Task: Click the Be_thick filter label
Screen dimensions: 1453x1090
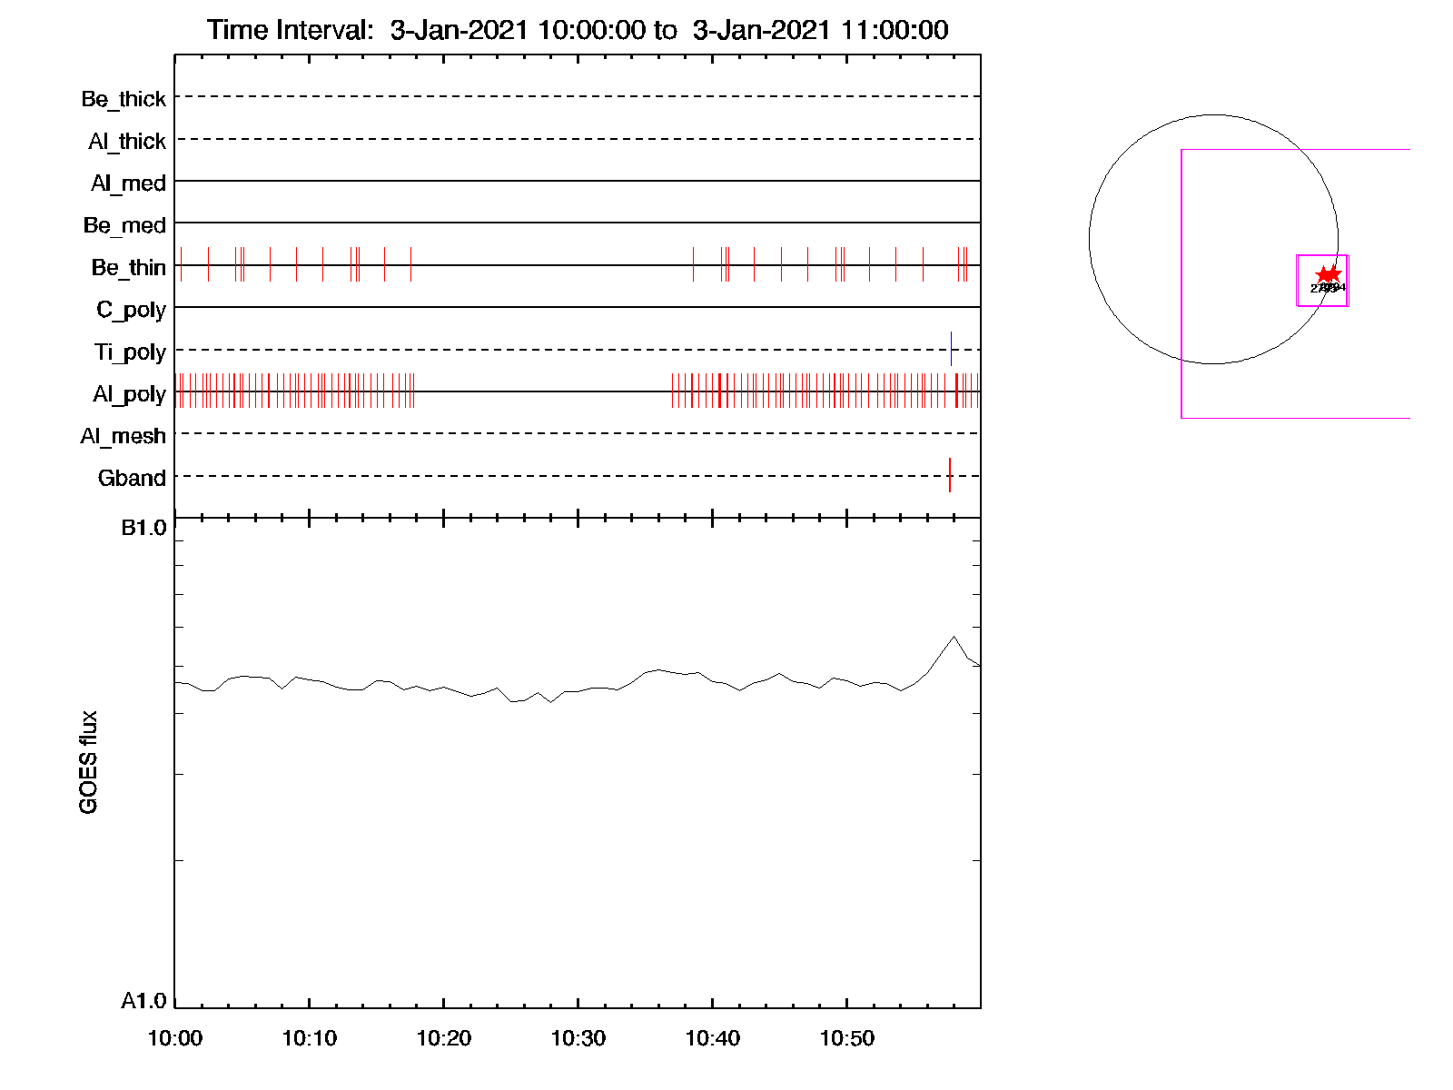Action: 124,99
